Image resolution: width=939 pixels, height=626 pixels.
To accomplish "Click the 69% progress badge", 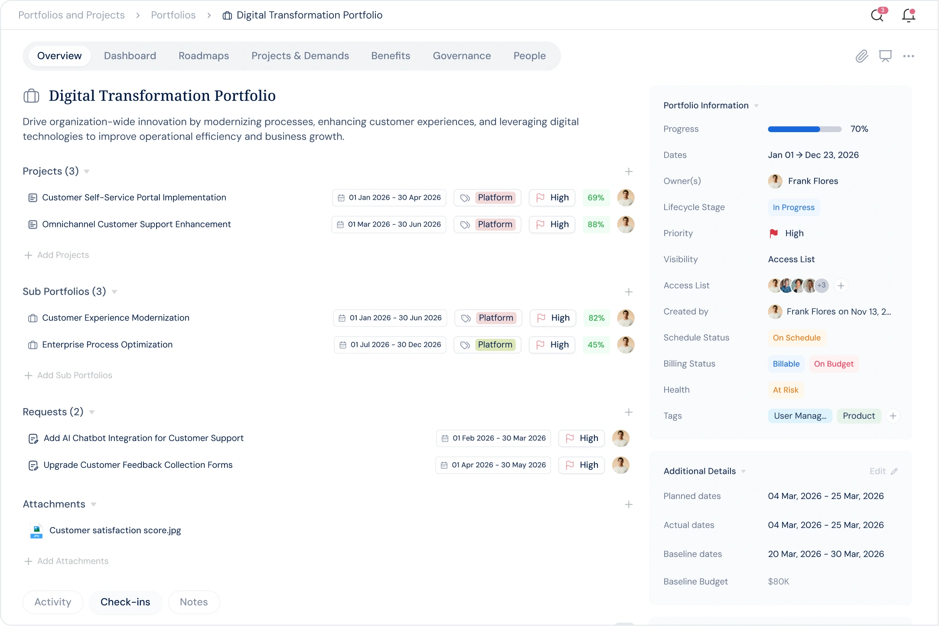I will (x=596, y=198).
